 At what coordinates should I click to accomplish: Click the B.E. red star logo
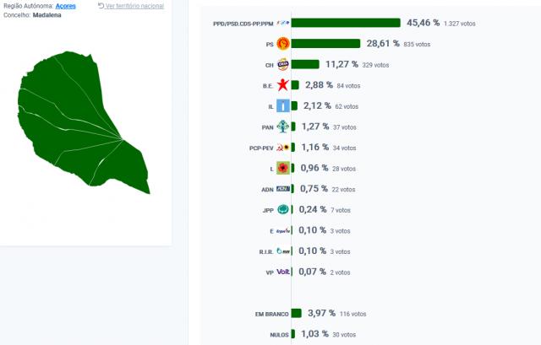tap(283, 85)
